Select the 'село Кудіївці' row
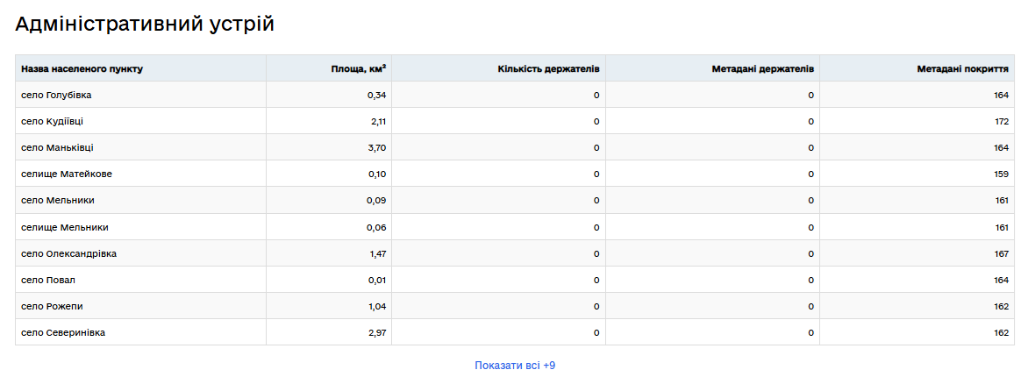The width and height of the screenshot is (1028, 377). (x=53, y=121)
